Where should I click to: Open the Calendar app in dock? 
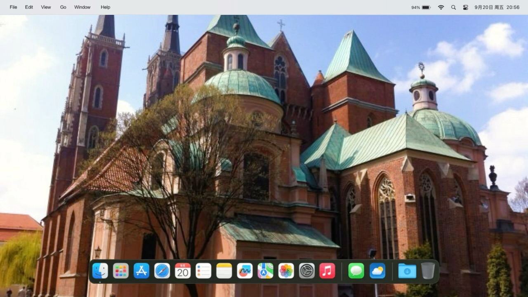pos(183,271)
